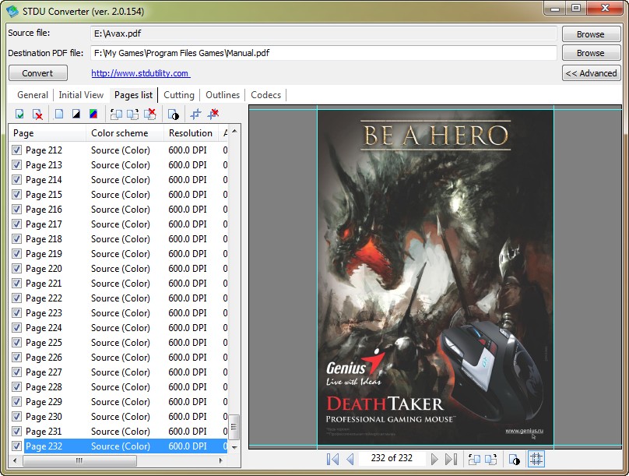Uncheck the Page 221 checkbox

point(16,284)
